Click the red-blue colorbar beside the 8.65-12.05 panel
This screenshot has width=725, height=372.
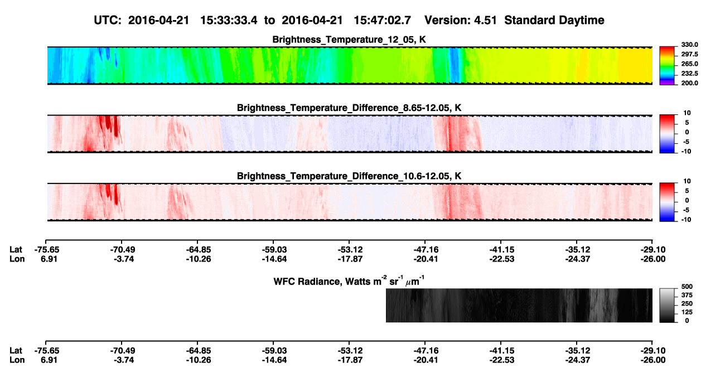pos(667,134)
